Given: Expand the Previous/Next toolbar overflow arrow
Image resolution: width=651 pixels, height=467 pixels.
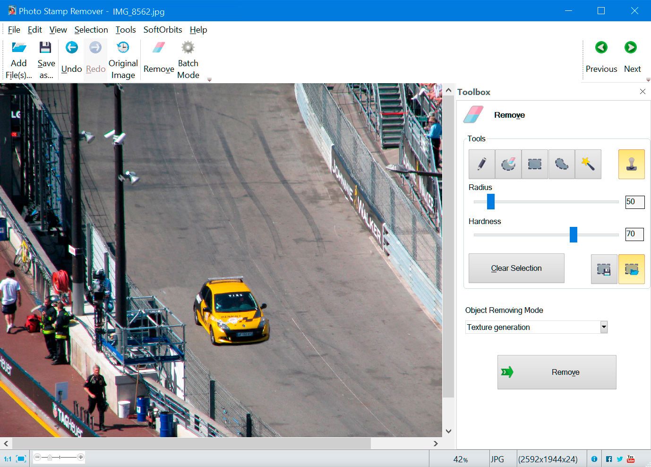Looking at the screenshot, I should [648, 80].
